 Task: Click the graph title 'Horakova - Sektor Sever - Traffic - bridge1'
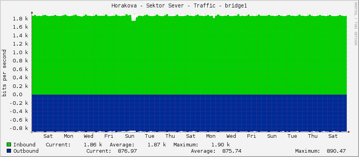tap(179, 6)
